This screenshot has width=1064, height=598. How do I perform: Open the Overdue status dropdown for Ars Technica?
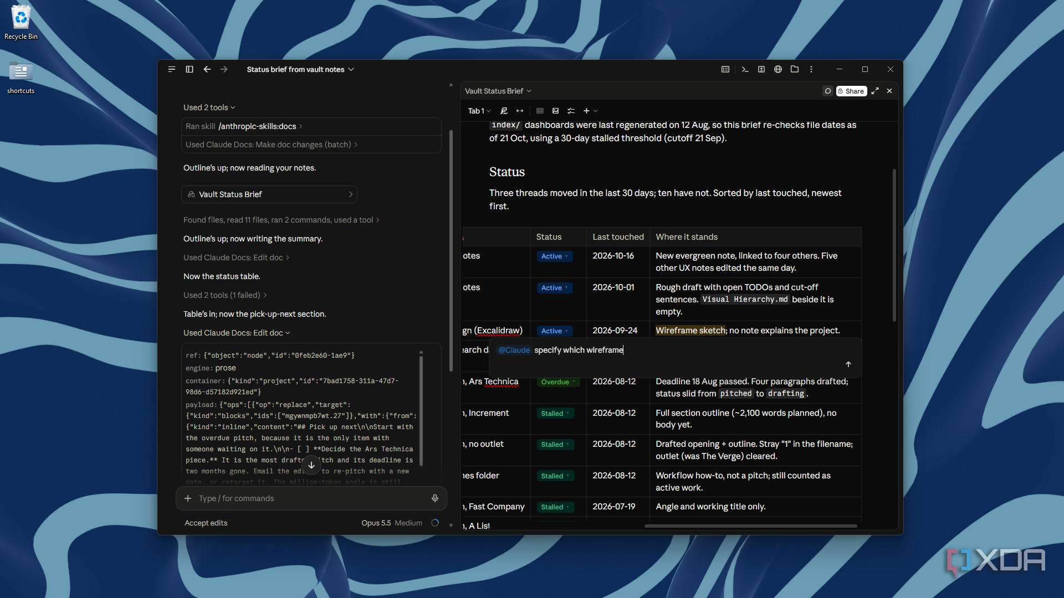tap(558, 382)
